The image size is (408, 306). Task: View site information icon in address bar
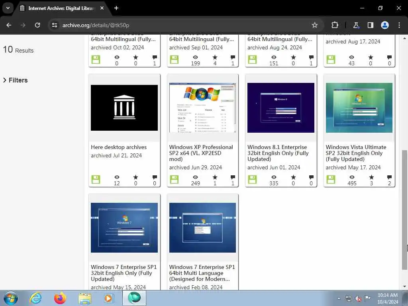coord(54,25)
